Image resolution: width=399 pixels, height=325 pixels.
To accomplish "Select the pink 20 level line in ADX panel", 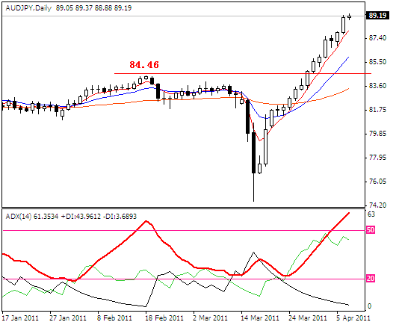I will [x=185, y=279].
